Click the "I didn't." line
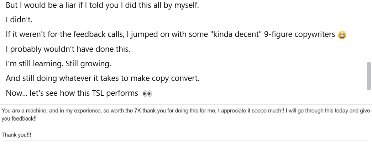This screenshot has width=372, height=144. 19,20
